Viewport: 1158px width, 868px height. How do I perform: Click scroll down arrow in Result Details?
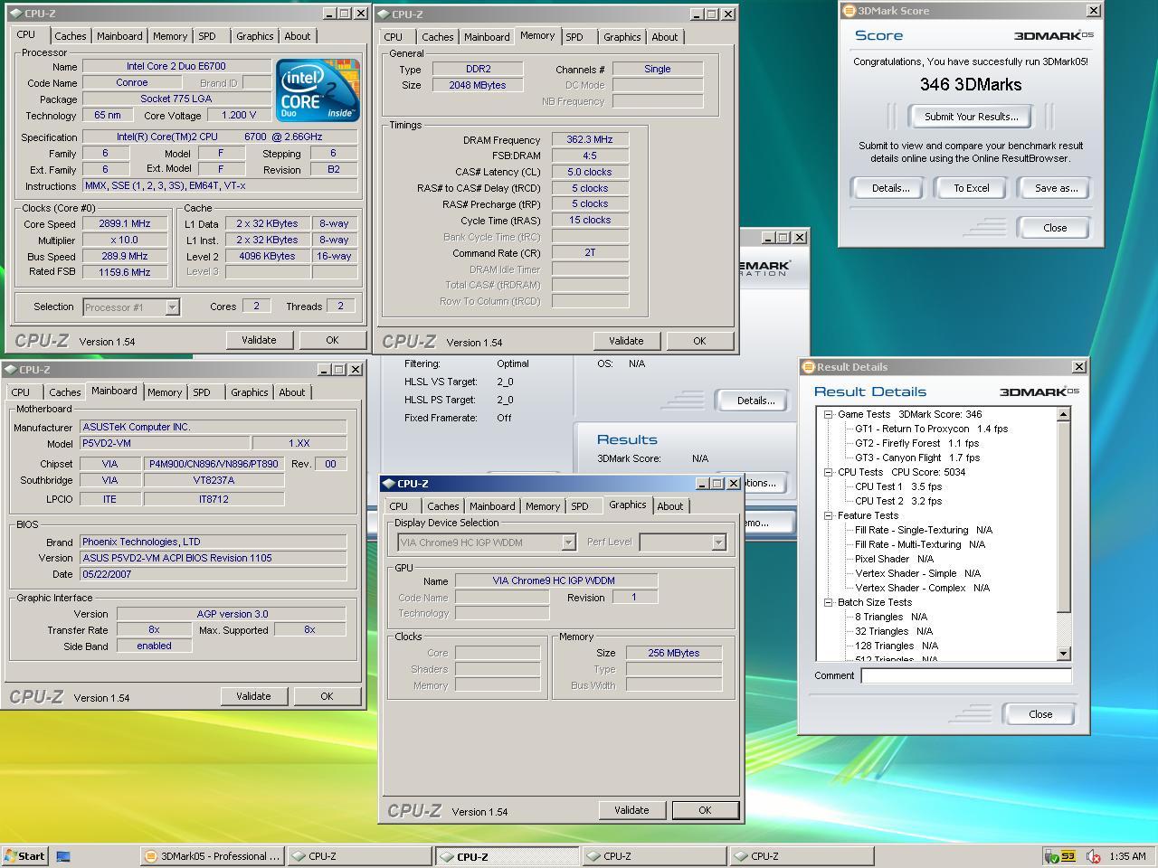coord(1063,654)
